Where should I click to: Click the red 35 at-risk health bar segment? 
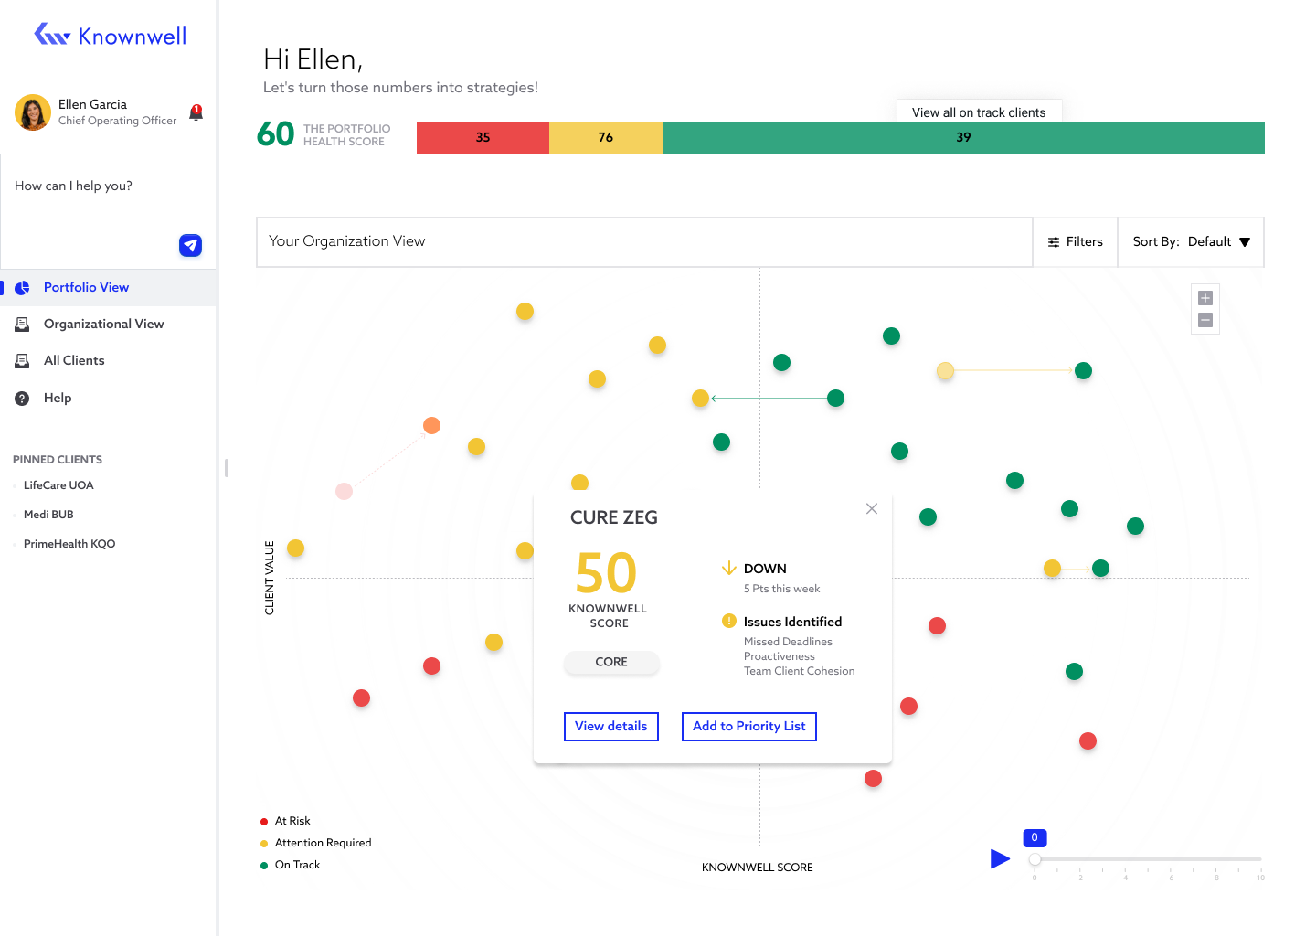pyautogui.click(x=483, y=137)
